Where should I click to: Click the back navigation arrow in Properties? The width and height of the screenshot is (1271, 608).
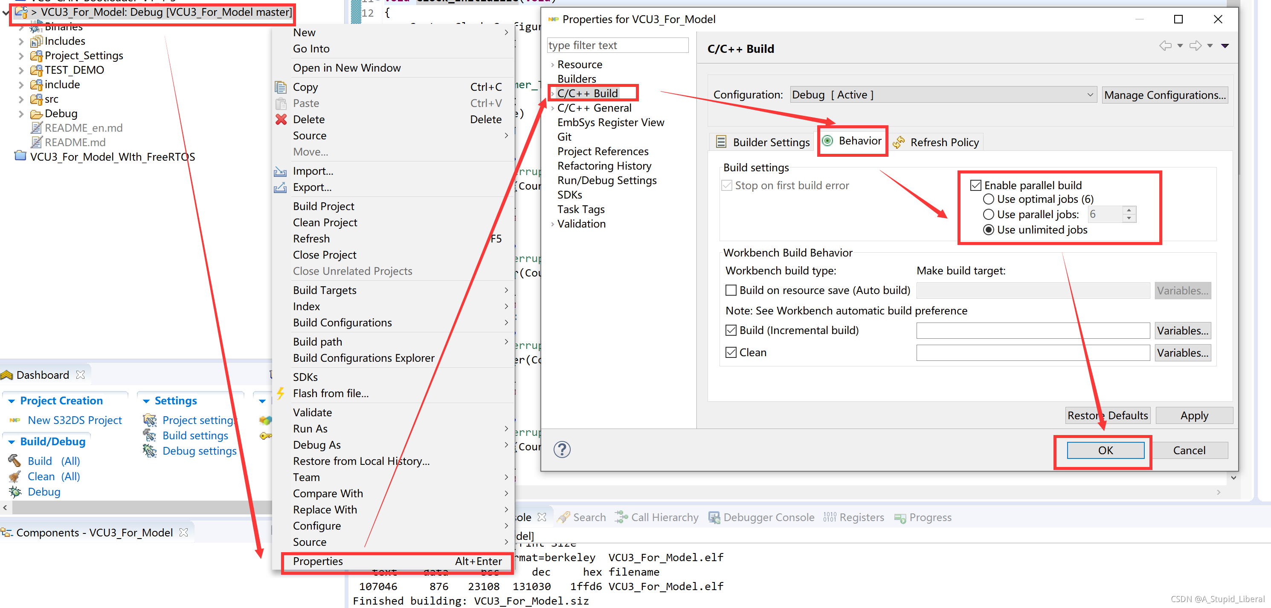click(1165, 46)
